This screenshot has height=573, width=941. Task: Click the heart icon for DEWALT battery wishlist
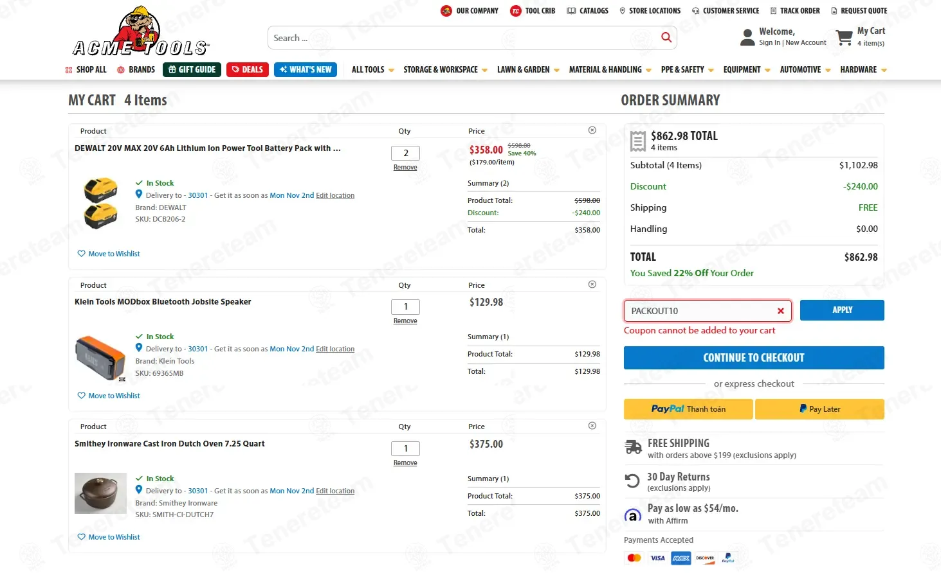81,254
